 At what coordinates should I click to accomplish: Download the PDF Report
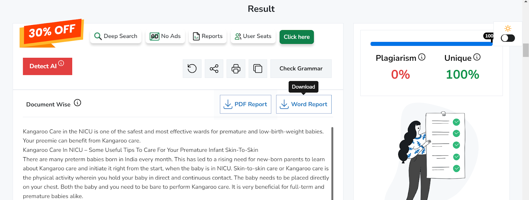pyautogui.click(x=246, y=104)
